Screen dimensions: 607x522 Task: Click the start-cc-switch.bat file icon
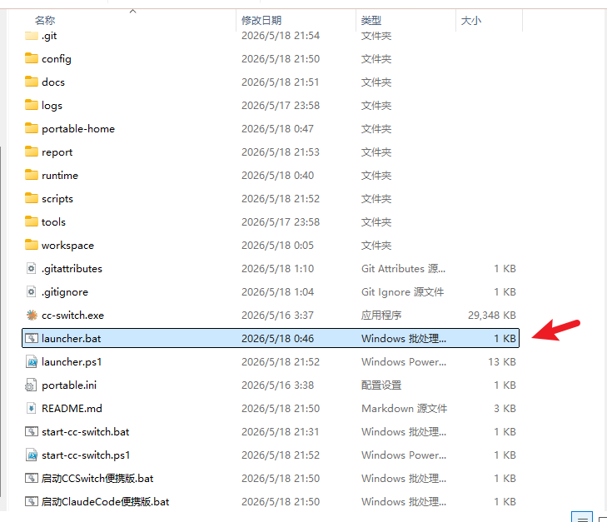[32, 431]
